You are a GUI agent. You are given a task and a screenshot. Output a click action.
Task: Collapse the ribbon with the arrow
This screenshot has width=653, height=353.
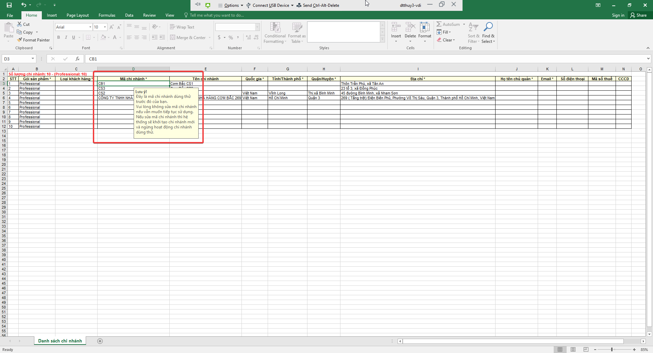pos(648,48)
